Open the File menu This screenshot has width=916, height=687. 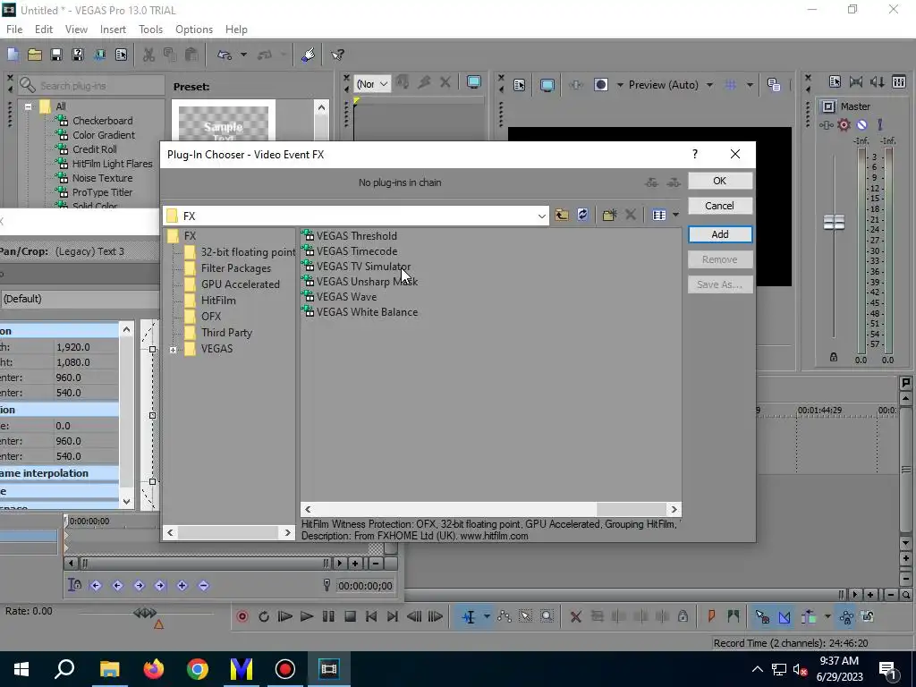pyautogui.click(x=14, y=30)
